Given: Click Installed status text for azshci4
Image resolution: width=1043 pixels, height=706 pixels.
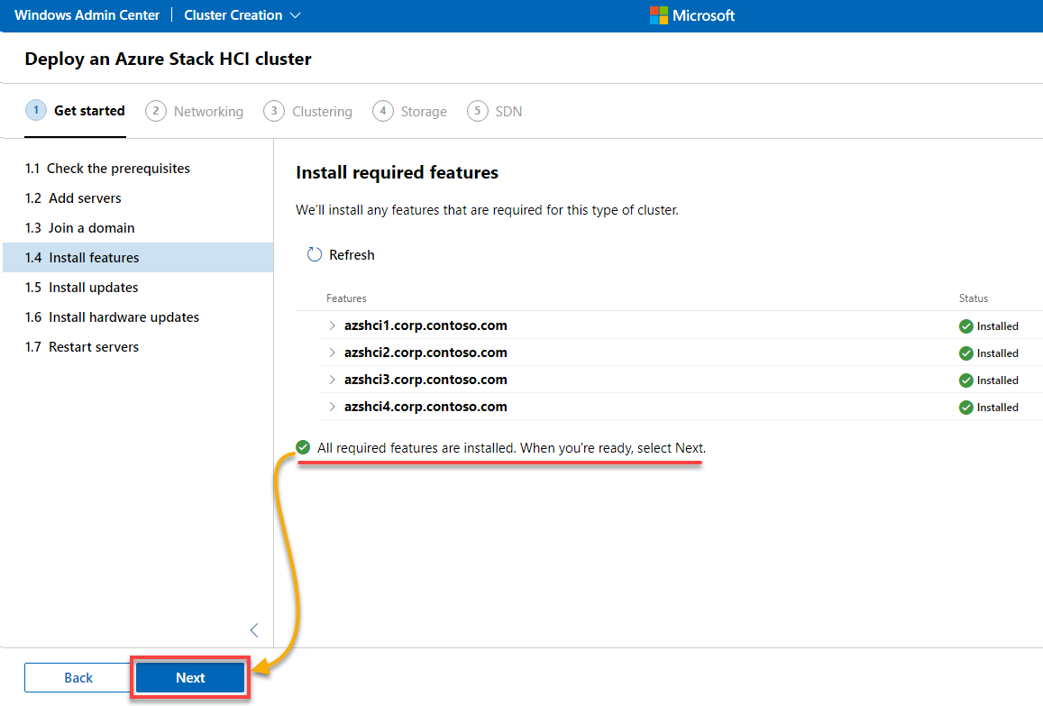Looking at the screenshot, I should (x=997, y=408).
